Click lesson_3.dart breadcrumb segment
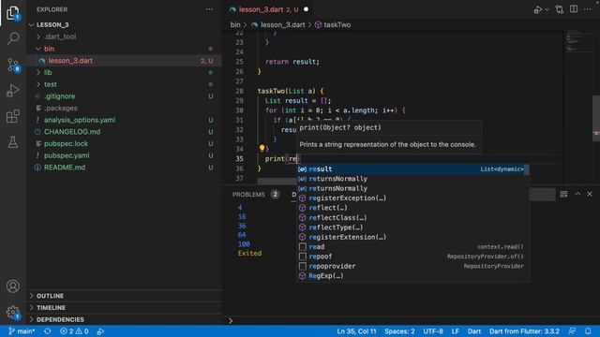 [x=278, y=25]
